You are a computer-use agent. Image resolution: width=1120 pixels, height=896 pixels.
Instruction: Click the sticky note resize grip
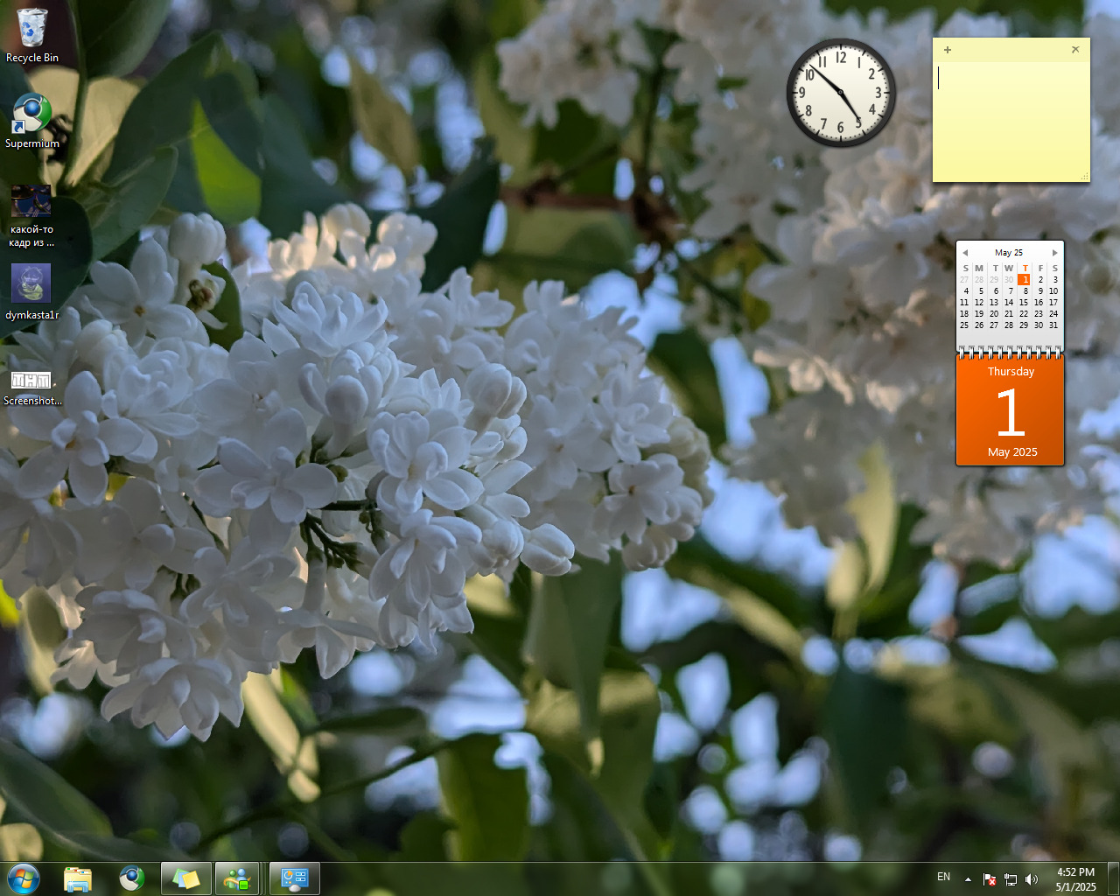point(1085,177)
